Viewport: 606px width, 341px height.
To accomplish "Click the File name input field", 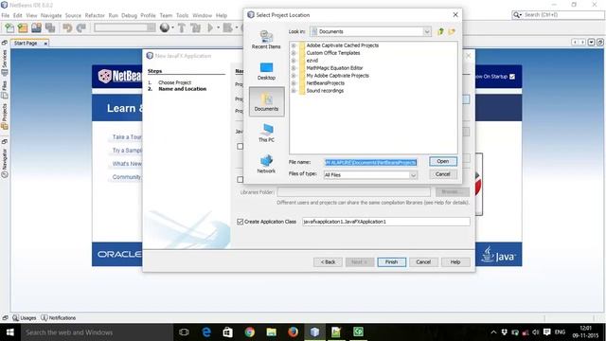I will pos(370,162).
